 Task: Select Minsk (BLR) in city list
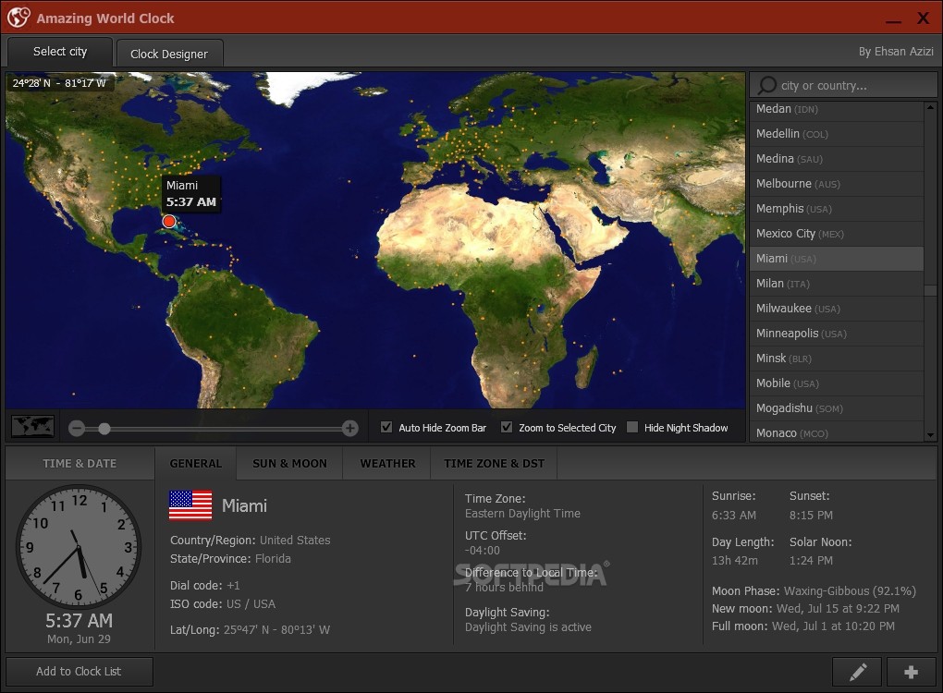tap(837, 359)
